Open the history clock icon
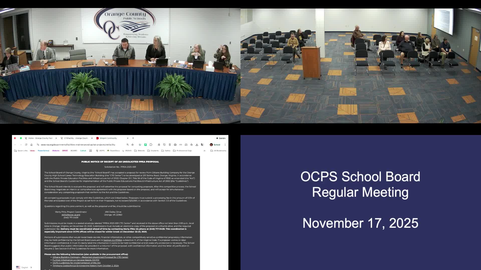 pos(164,145)
